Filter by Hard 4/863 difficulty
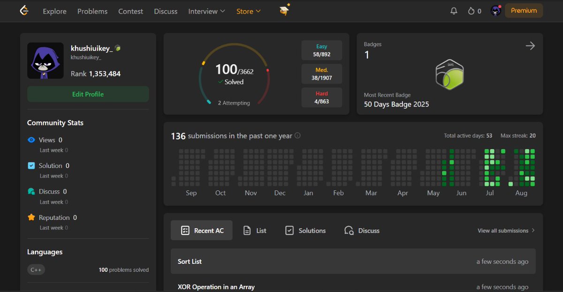Viewport: 563px width, 292px height. [322, 97]
